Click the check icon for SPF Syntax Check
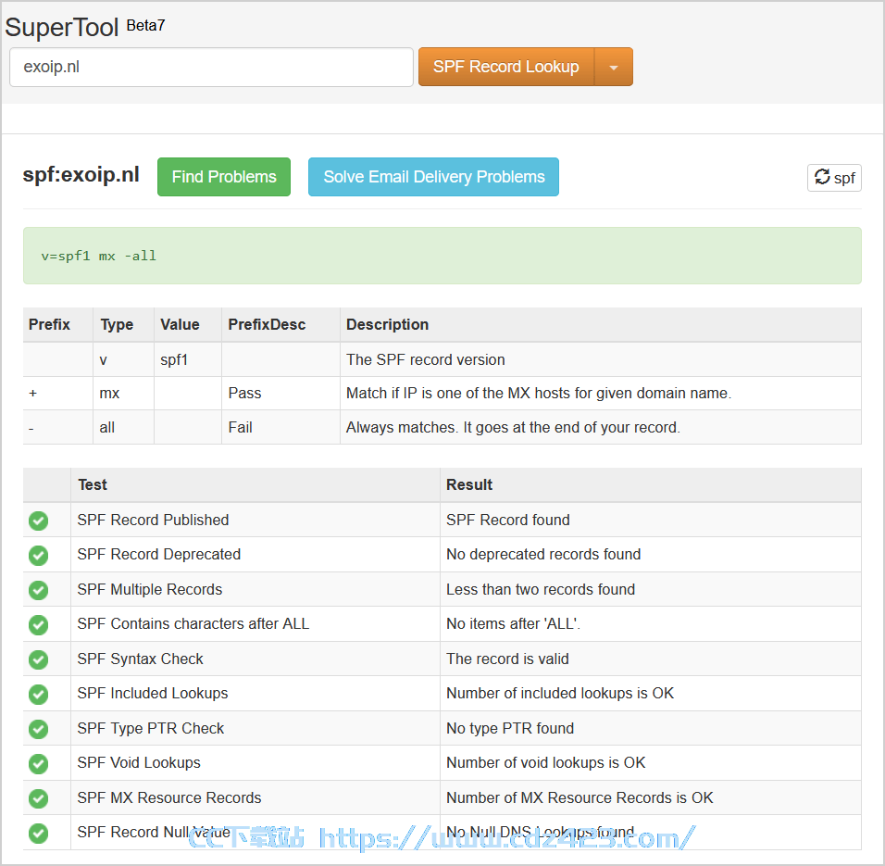885x866 pixels. pos(38,659)
